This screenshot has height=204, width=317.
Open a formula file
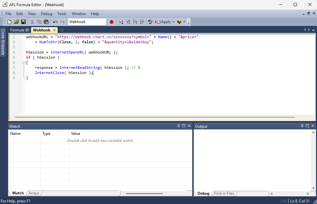coord(16,22)
